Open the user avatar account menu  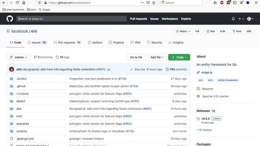pos(250,19)
